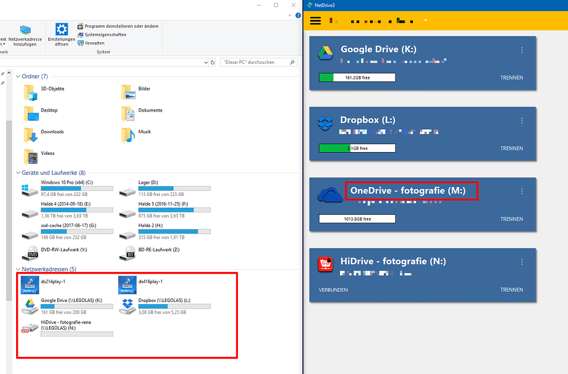Open Explorer help question mark icon
Screen dimensions: 568x374
coord(298,15)
